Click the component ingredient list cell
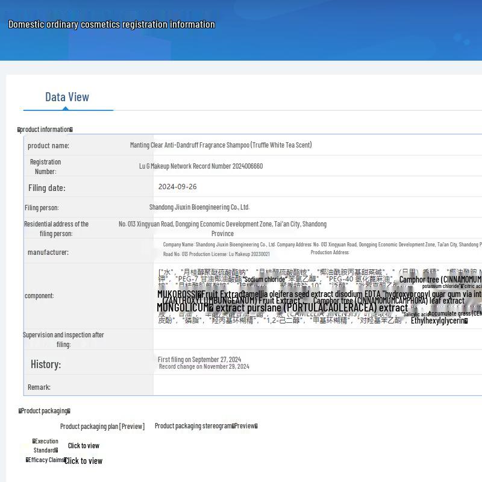 (x=319, y=295)
